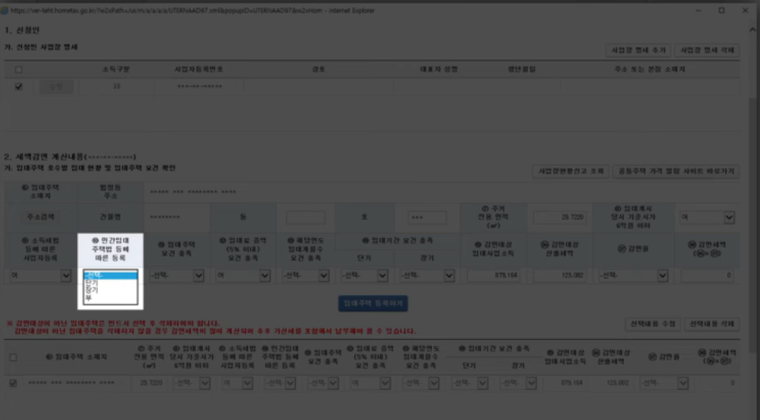Image resolution: width=760 pixels, height=420 pixels.
Task: Click the 2. 세액감면 계산내용 section heading
Action: 70,156
